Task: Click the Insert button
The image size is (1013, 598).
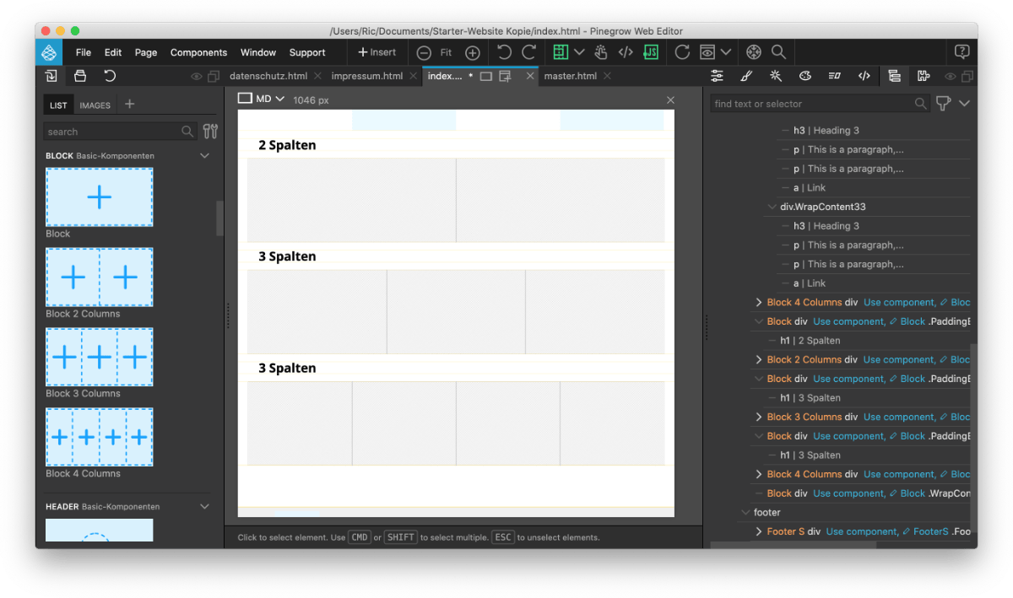Action: click(x=376, y=52)
